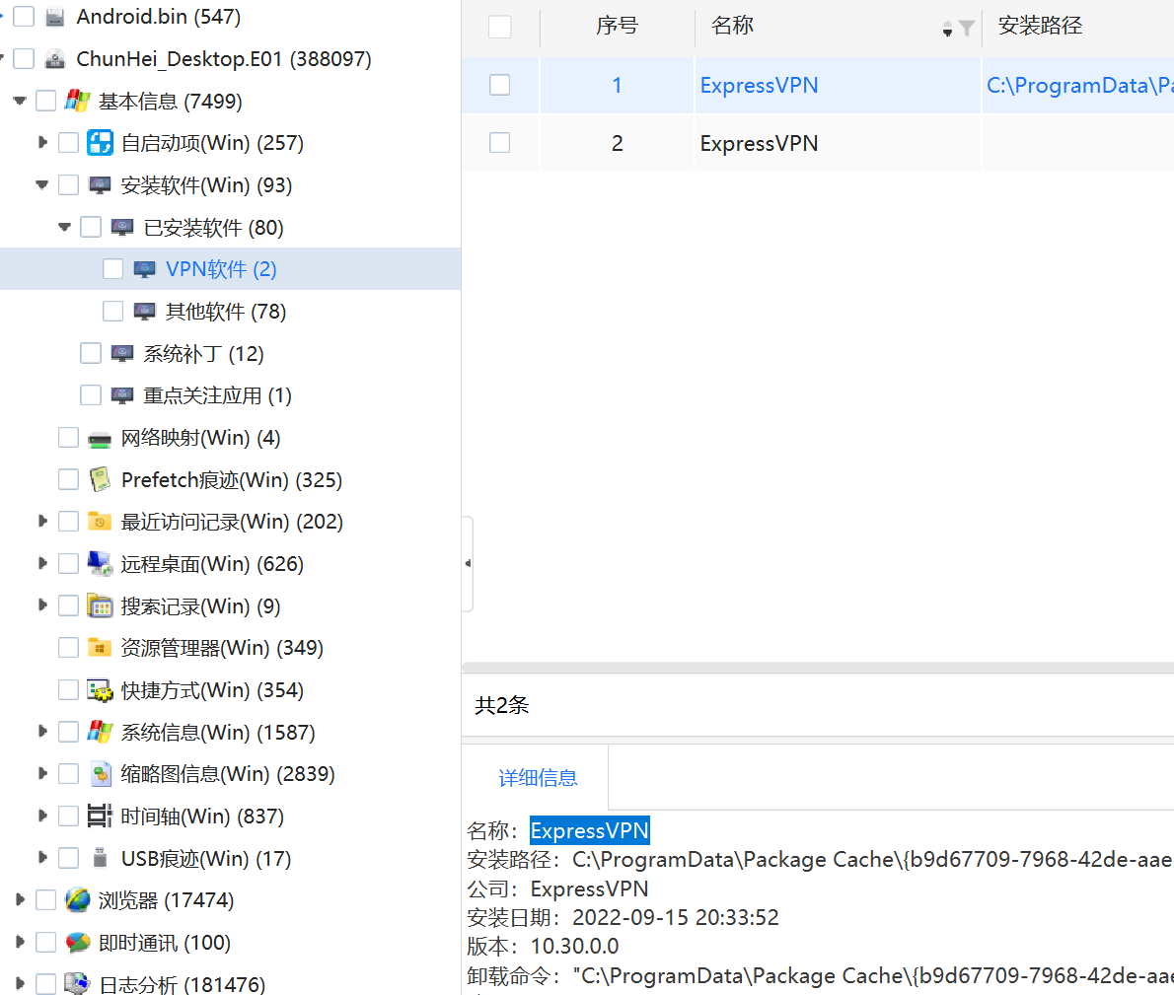The image size is (1174, 995).
Task: Open the 名称 column filter funnel
Action: pos(967,29)
